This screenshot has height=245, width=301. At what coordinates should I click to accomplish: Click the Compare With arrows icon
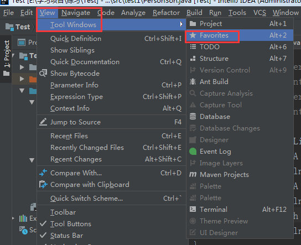43,173
